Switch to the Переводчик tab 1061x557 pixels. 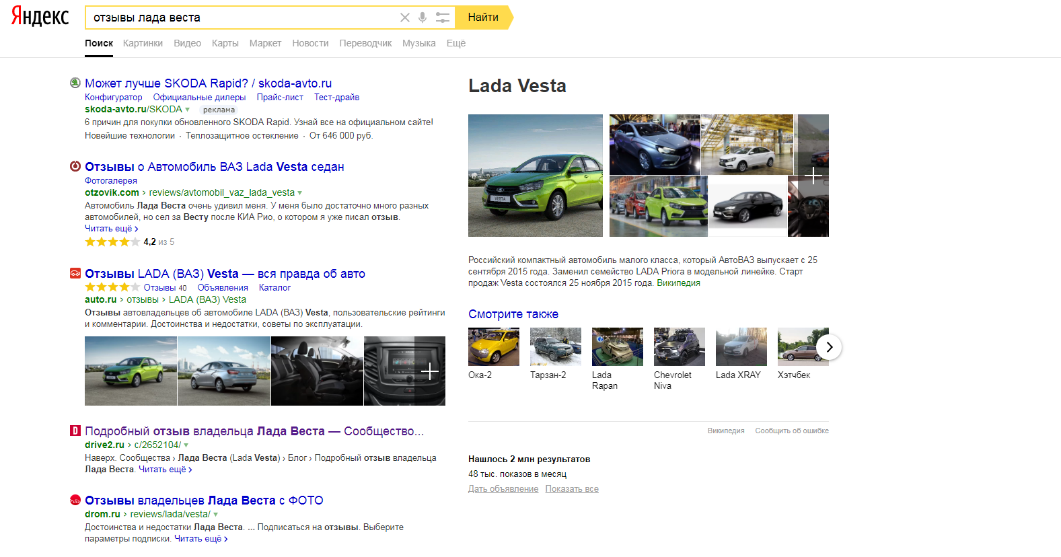[365, 43]
